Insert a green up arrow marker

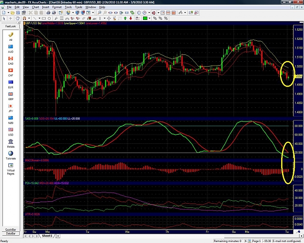coord(125,18)
